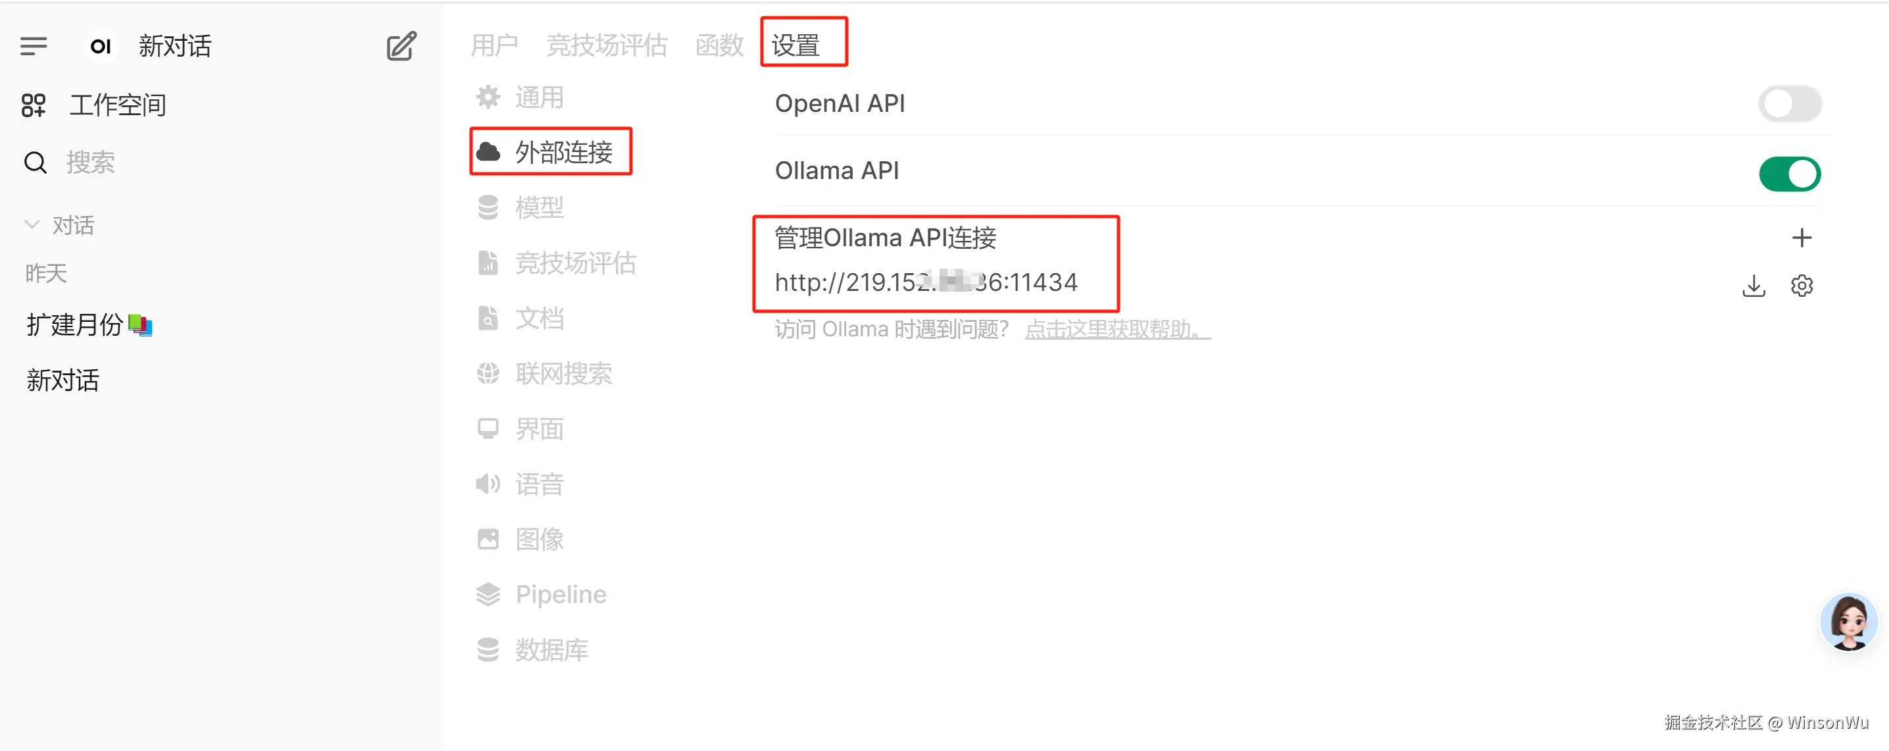
Task: Click the download models icon for Ollama
Action: click(x=1753, y=285)
